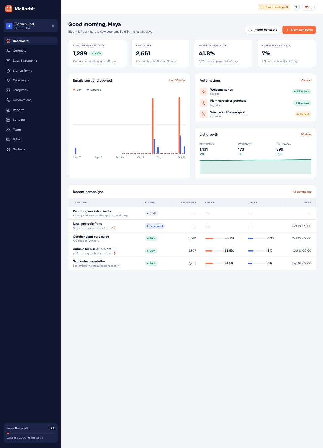Click the blue B workspace avatar

coord(9,26)
